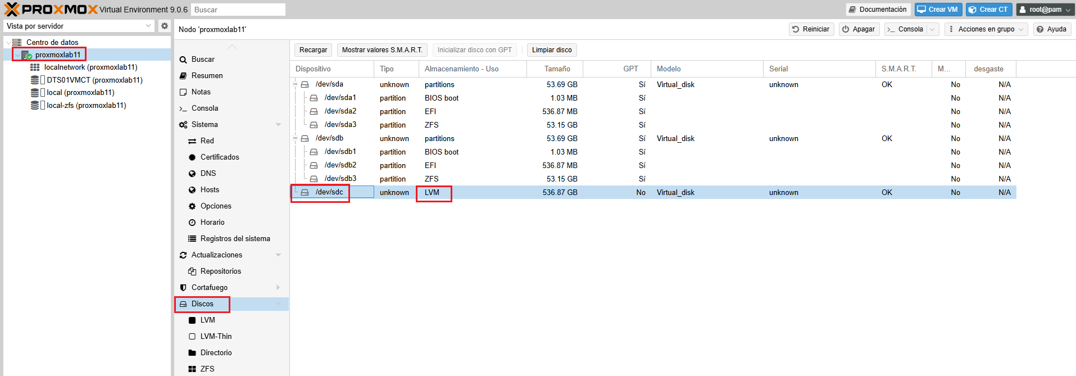Click the DNS globe icon

(192, 174)
